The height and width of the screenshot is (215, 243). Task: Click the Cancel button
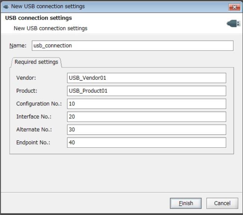222,203
